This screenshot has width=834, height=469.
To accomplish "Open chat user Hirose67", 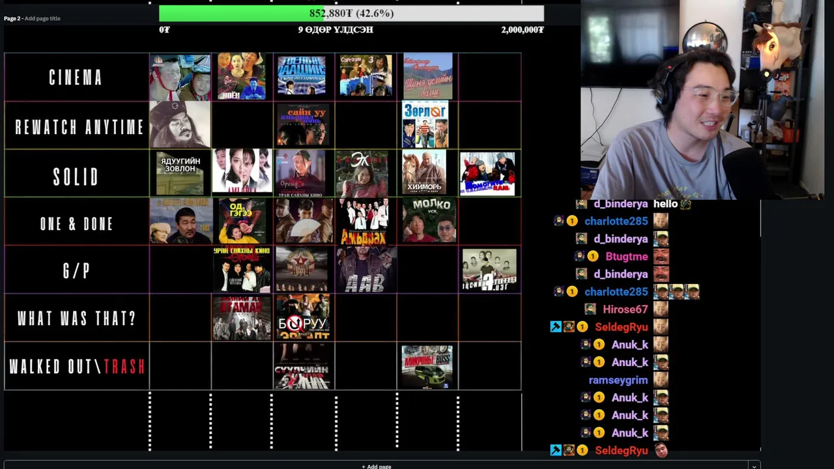I will [x=625, y=309].
